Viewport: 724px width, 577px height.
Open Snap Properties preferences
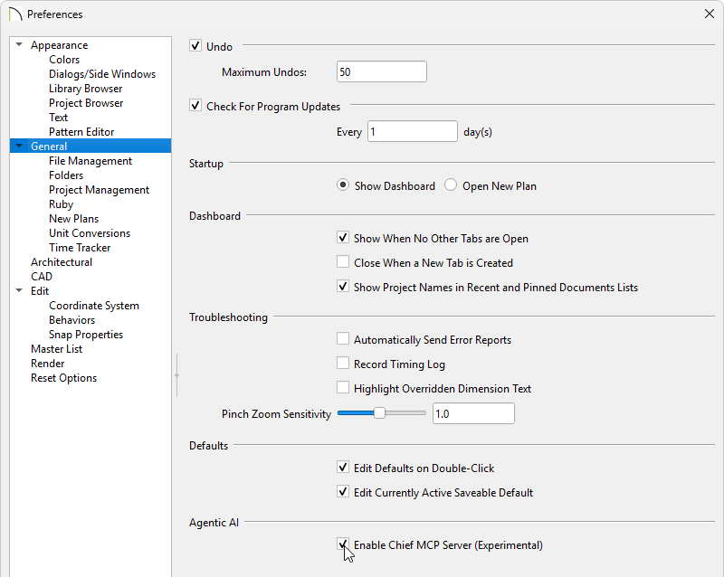click(x=86, y=335)
